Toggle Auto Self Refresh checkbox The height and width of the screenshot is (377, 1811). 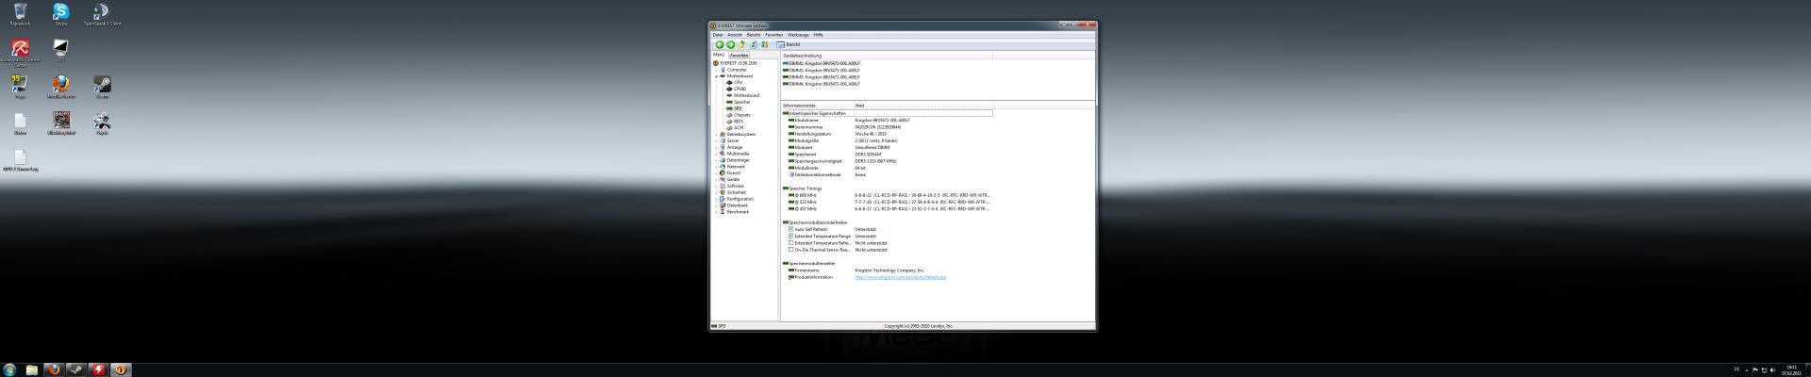[x=791, y=229]
